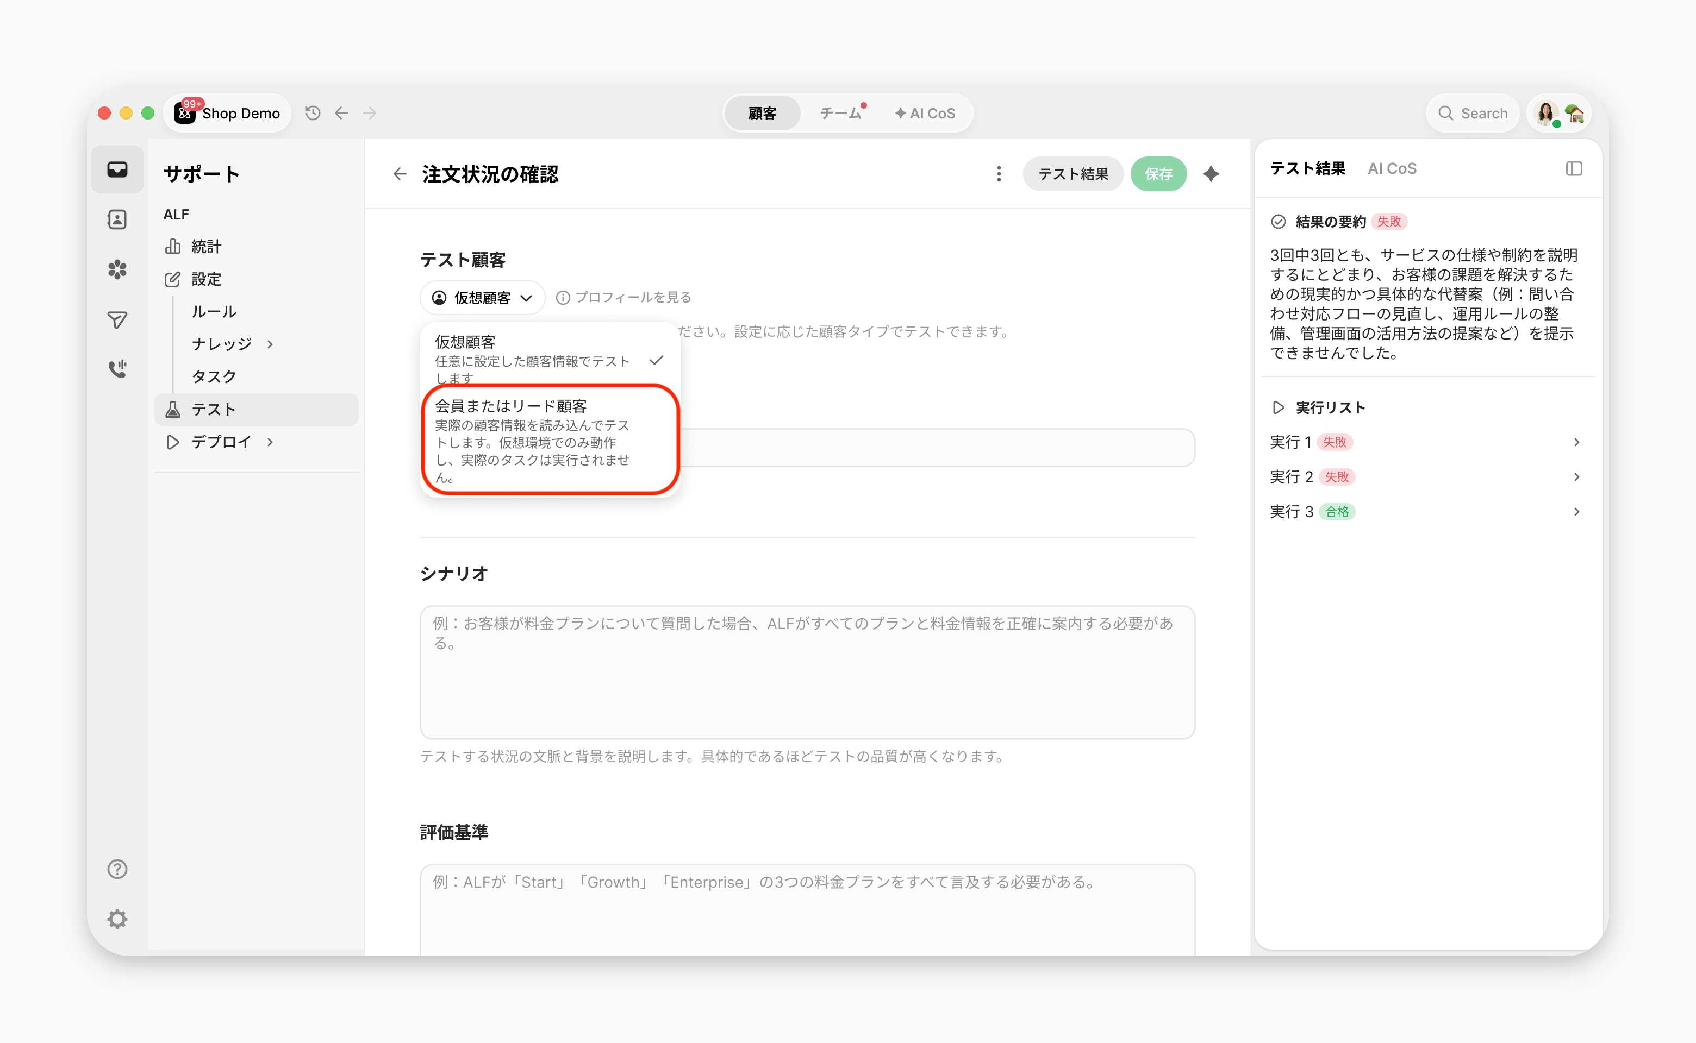Click the back arrow beside 注文状況の確認
This screenshot has height=1043, width=1696.
[x=400, y=174]
